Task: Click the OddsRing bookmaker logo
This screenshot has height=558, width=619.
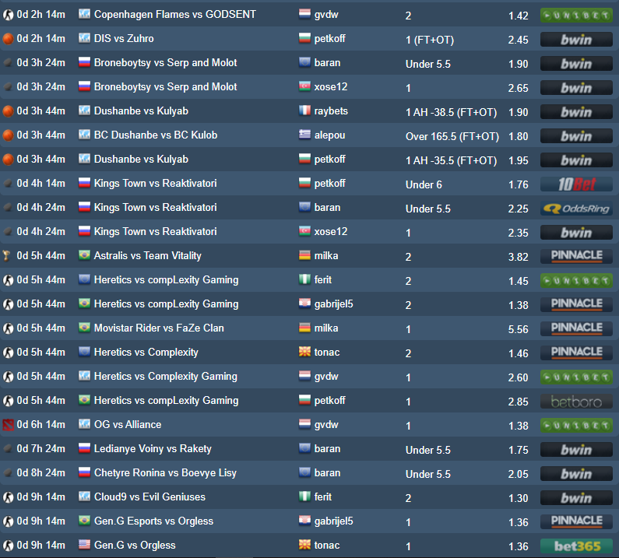Action: (576, 209)
